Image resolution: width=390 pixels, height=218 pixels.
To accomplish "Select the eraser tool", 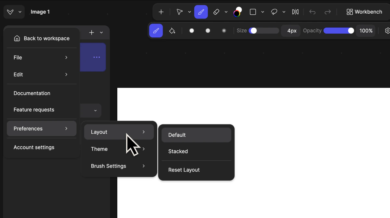I will click(x=216, y=12).
